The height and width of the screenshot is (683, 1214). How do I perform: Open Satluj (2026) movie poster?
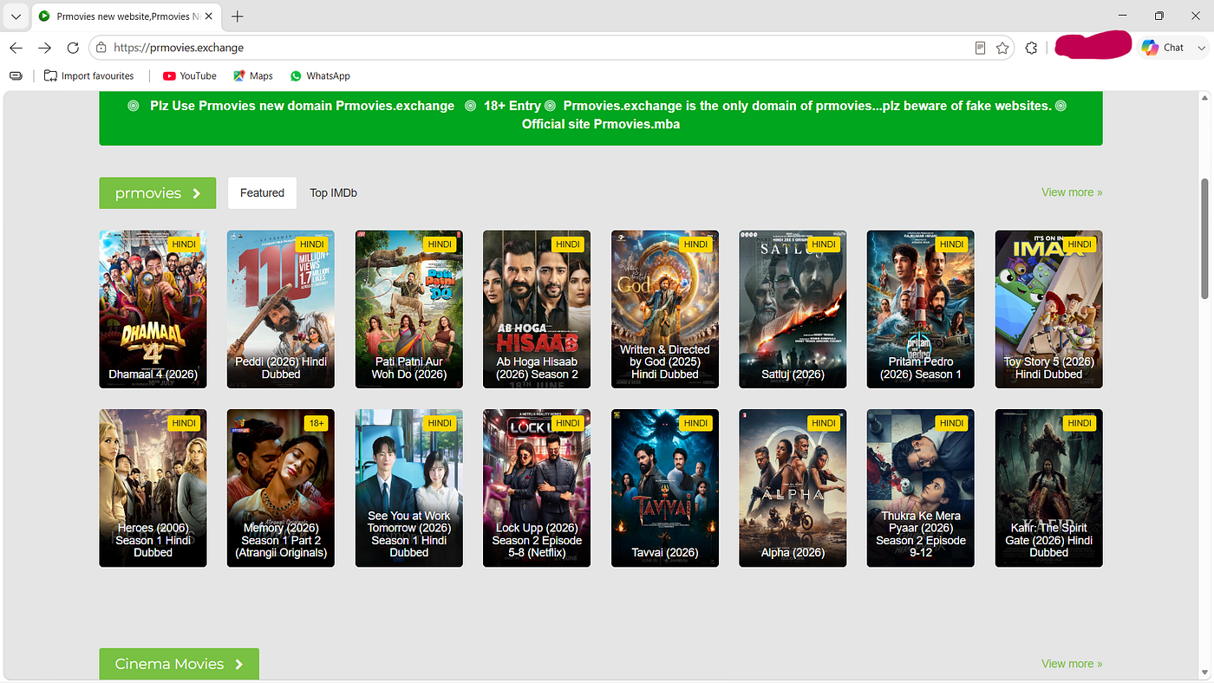(x=793, y=309)
